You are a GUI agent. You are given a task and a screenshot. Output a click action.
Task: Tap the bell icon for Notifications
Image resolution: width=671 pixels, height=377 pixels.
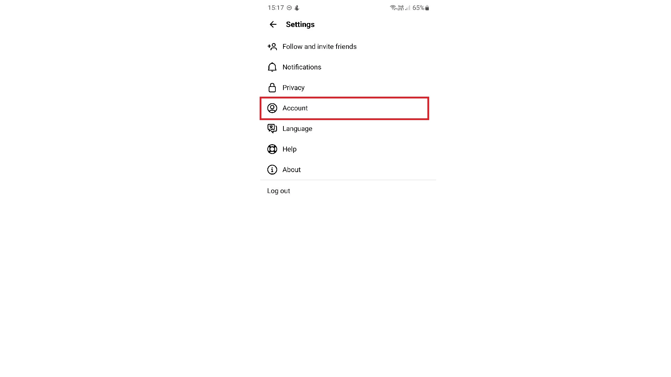pyautogui.click(x=272, y=67)
